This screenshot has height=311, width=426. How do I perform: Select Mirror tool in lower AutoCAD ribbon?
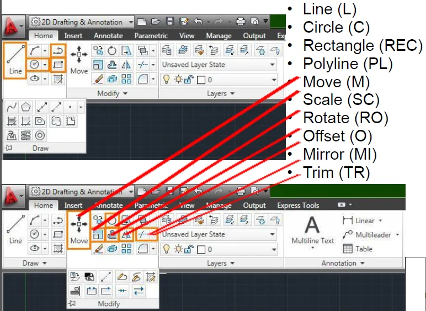[126, 234]
